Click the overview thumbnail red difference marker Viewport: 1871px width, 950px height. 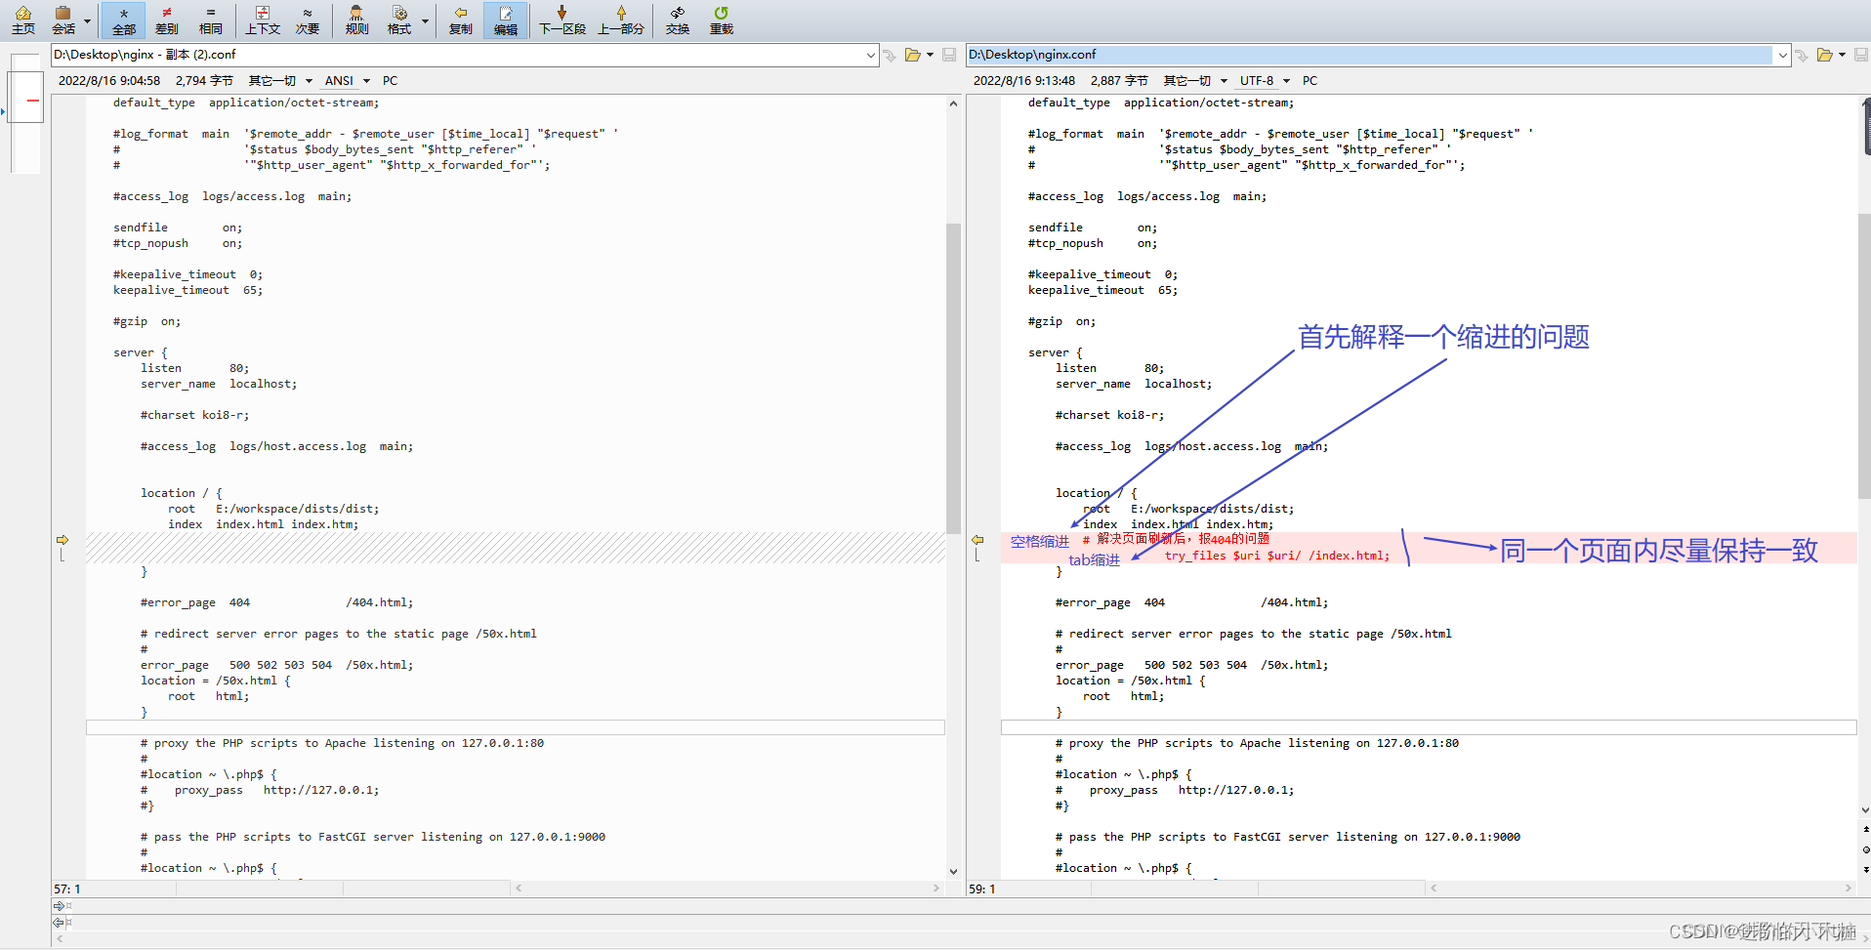click(32, 101)
